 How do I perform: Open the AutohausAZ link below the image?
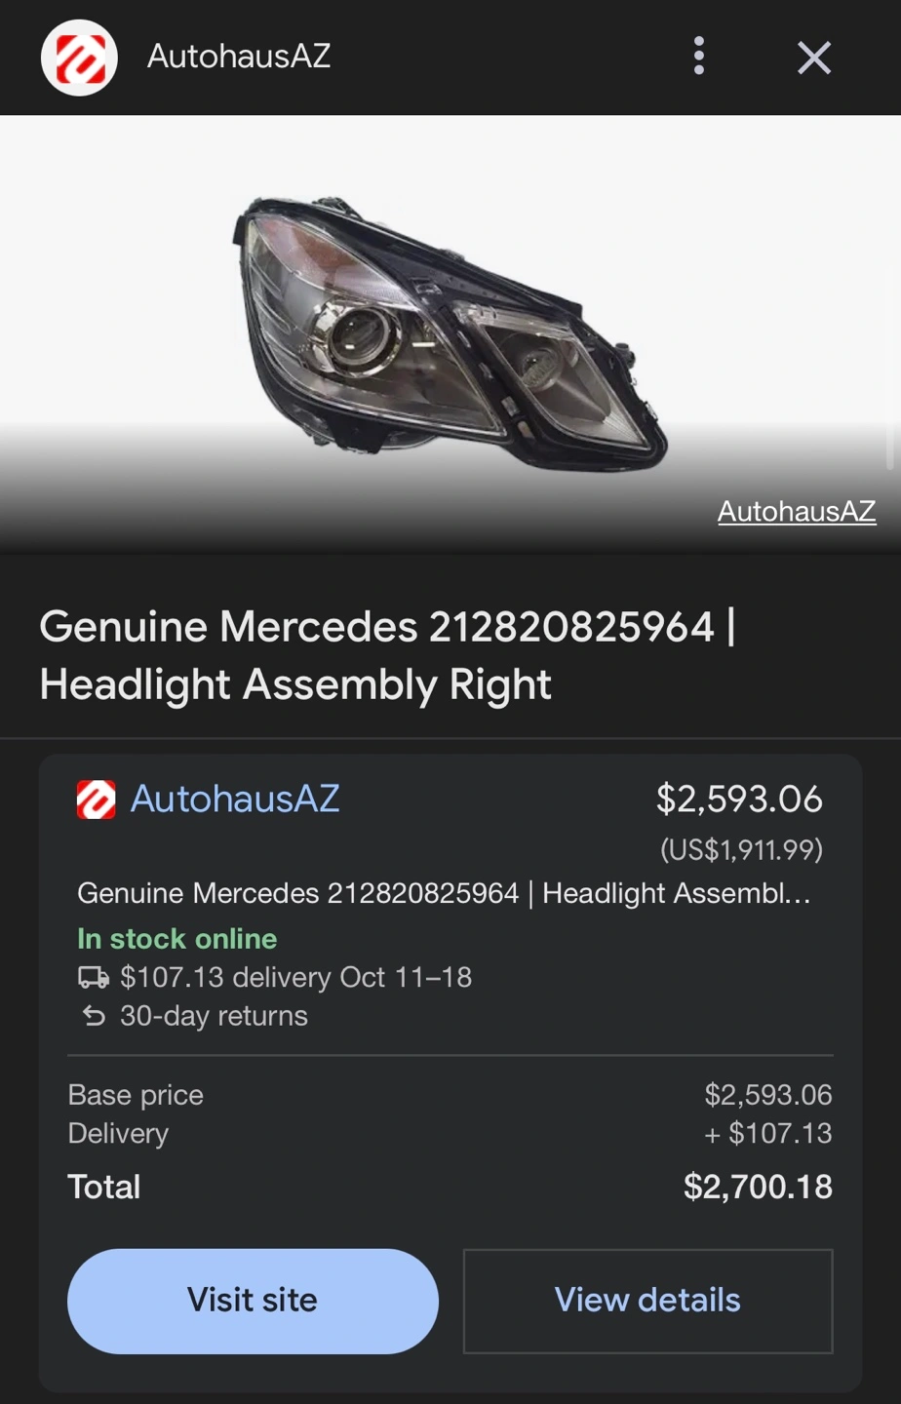[796, 511]
